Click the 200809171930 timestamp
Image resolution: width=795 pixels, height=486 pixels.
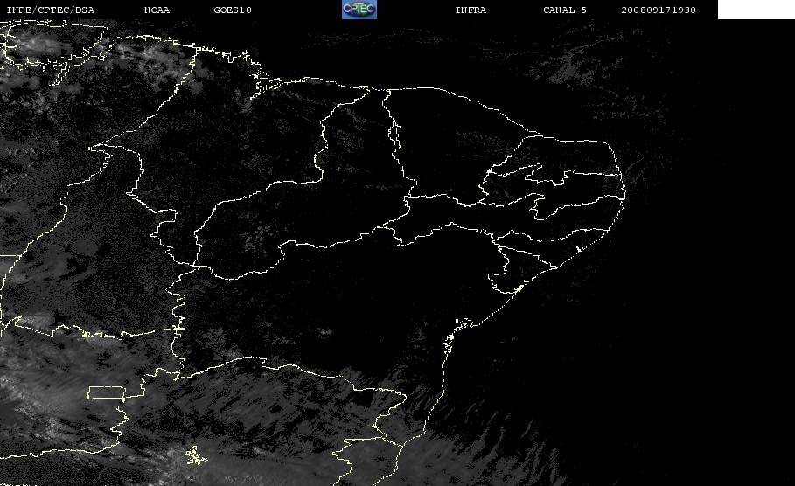click(x=659, y=10)
